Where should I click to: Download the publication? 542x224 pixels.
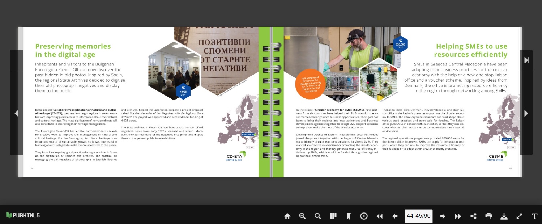[504, 216]
